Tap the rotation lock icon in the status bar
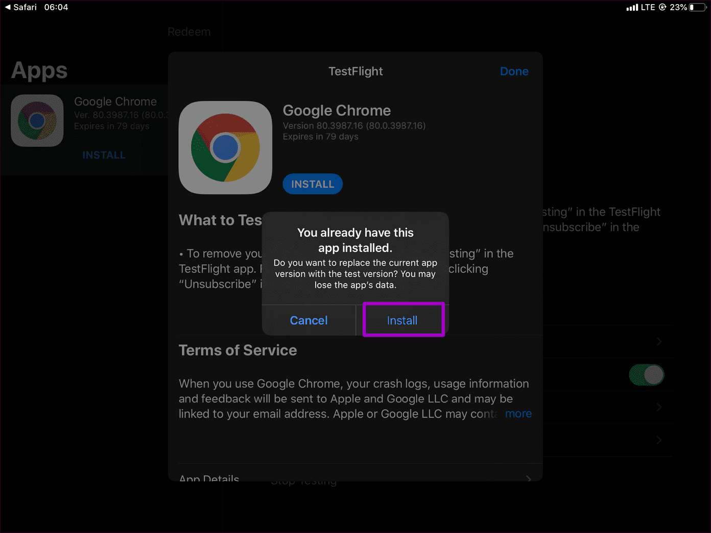The width and height of the screenshot is (711, 533). [x=662, y=7]
